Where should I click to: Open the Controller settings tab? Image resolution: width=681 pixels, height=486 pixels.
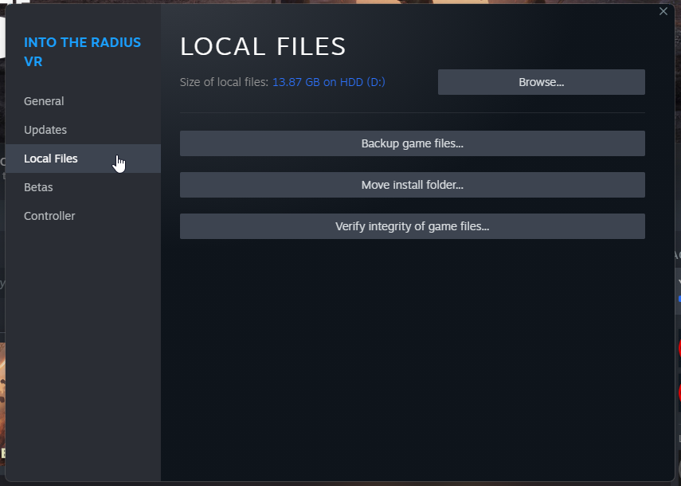tap(83, 216)
